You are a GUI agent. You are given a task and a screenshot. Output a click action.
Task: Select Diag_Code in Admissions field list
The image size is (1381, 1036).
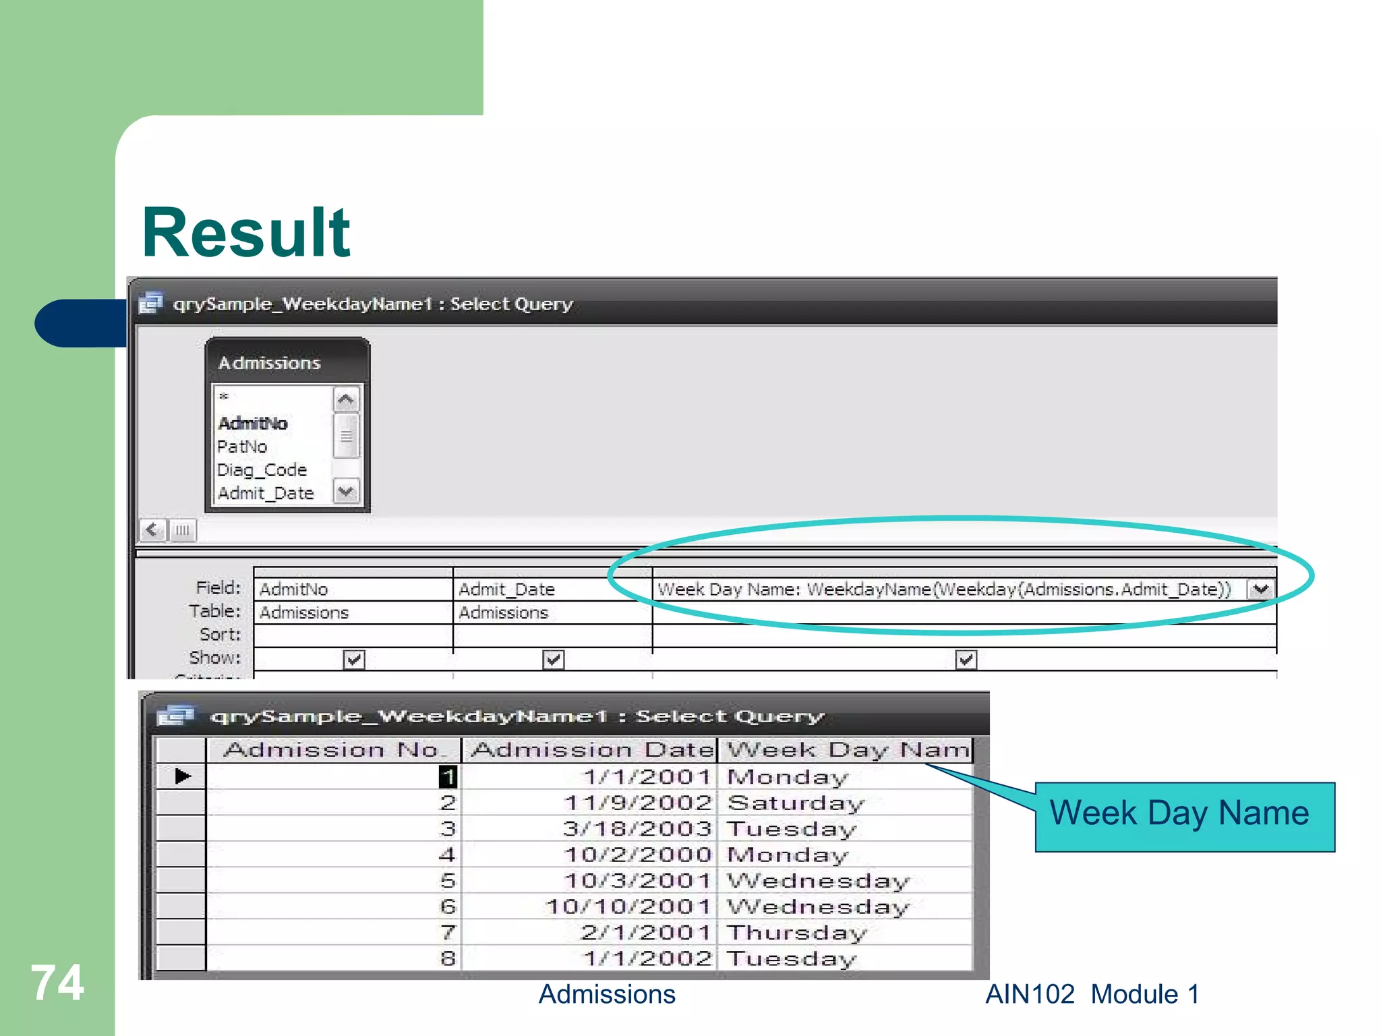pyautogui.click(x=262, y=470)
